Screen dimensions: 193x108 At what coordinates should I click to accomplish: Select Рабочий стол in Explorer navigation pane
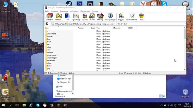point(64,79)
